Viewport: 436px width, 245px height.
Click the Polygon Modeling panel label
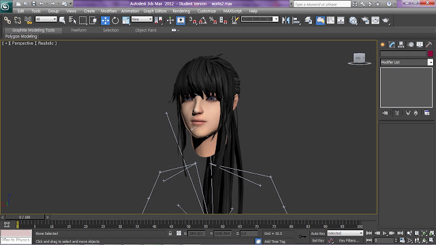coord(21,36)
